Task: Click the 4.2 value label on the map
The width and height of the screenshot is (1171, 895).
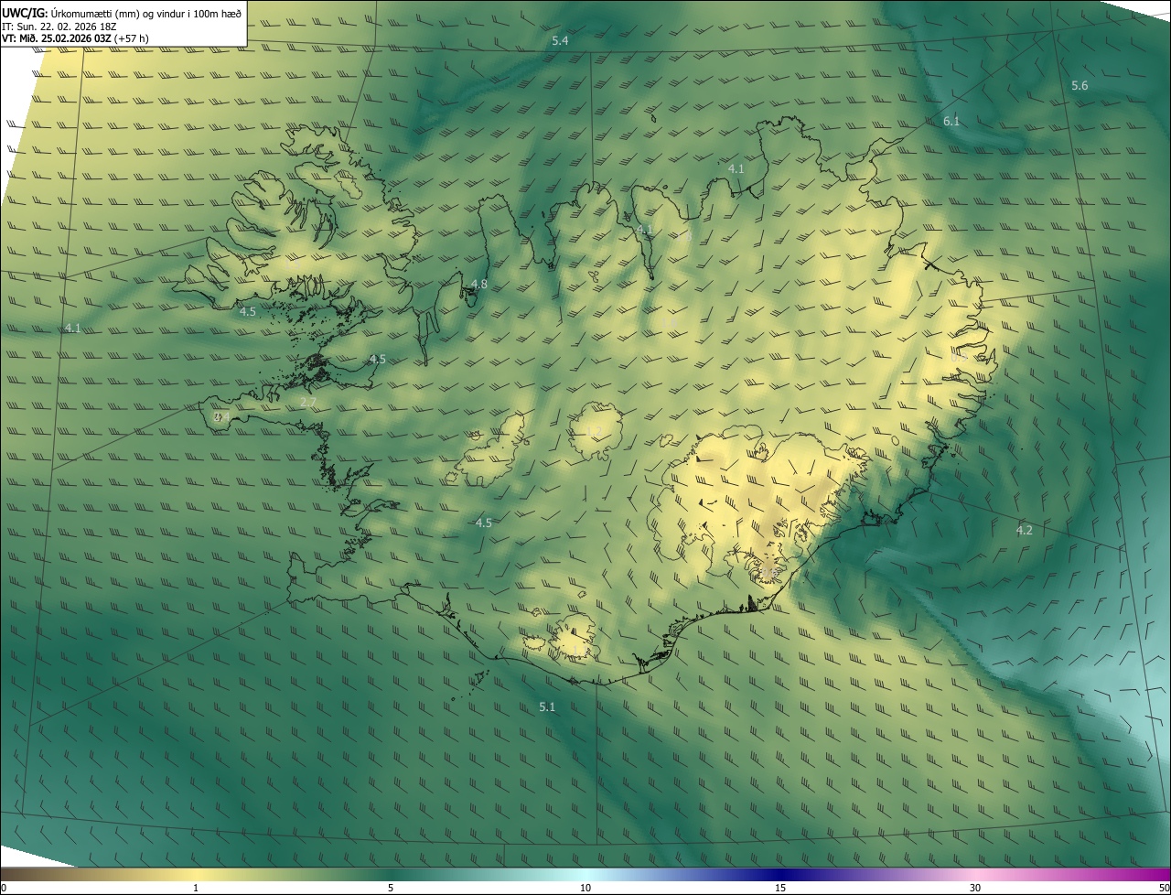Action: (x=1024, y=530)
